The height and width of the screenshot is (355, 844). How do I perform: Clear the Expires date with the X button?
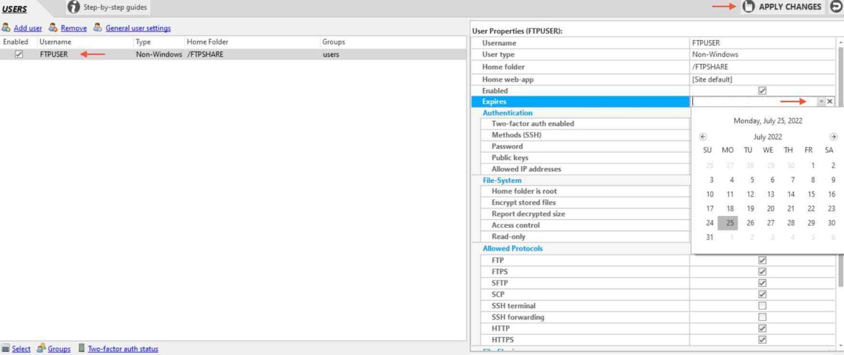click(830, 101)
